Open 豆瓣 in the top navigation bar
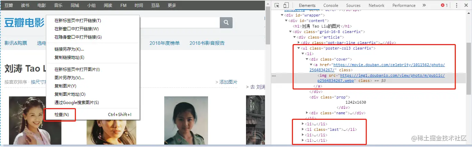The width and height of the screenshot is (472, 147). click(8, 5)
